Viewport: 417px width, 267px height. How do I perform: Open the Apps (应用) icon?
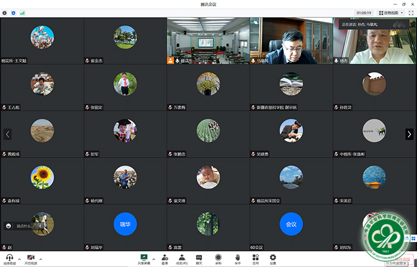pyautogui.click(x=256, y=258)
